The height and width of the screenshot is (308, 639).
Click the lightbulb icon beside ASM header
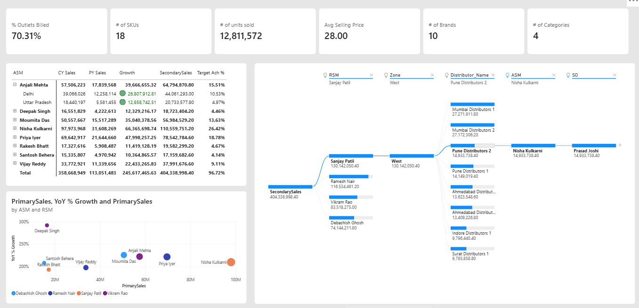[x=508, y=75]
